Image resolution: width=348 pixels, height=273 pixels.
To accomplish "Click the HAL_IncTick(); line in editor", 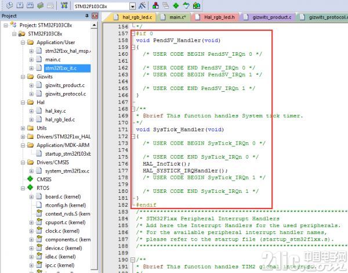I will (166, 164).
